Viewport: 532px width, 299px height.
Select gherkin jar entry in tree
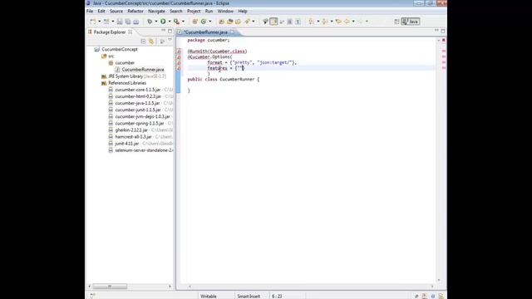[131, 130]
